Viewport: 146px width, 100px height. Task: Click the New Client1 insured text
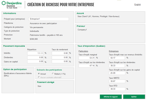(x=99, y=16)
